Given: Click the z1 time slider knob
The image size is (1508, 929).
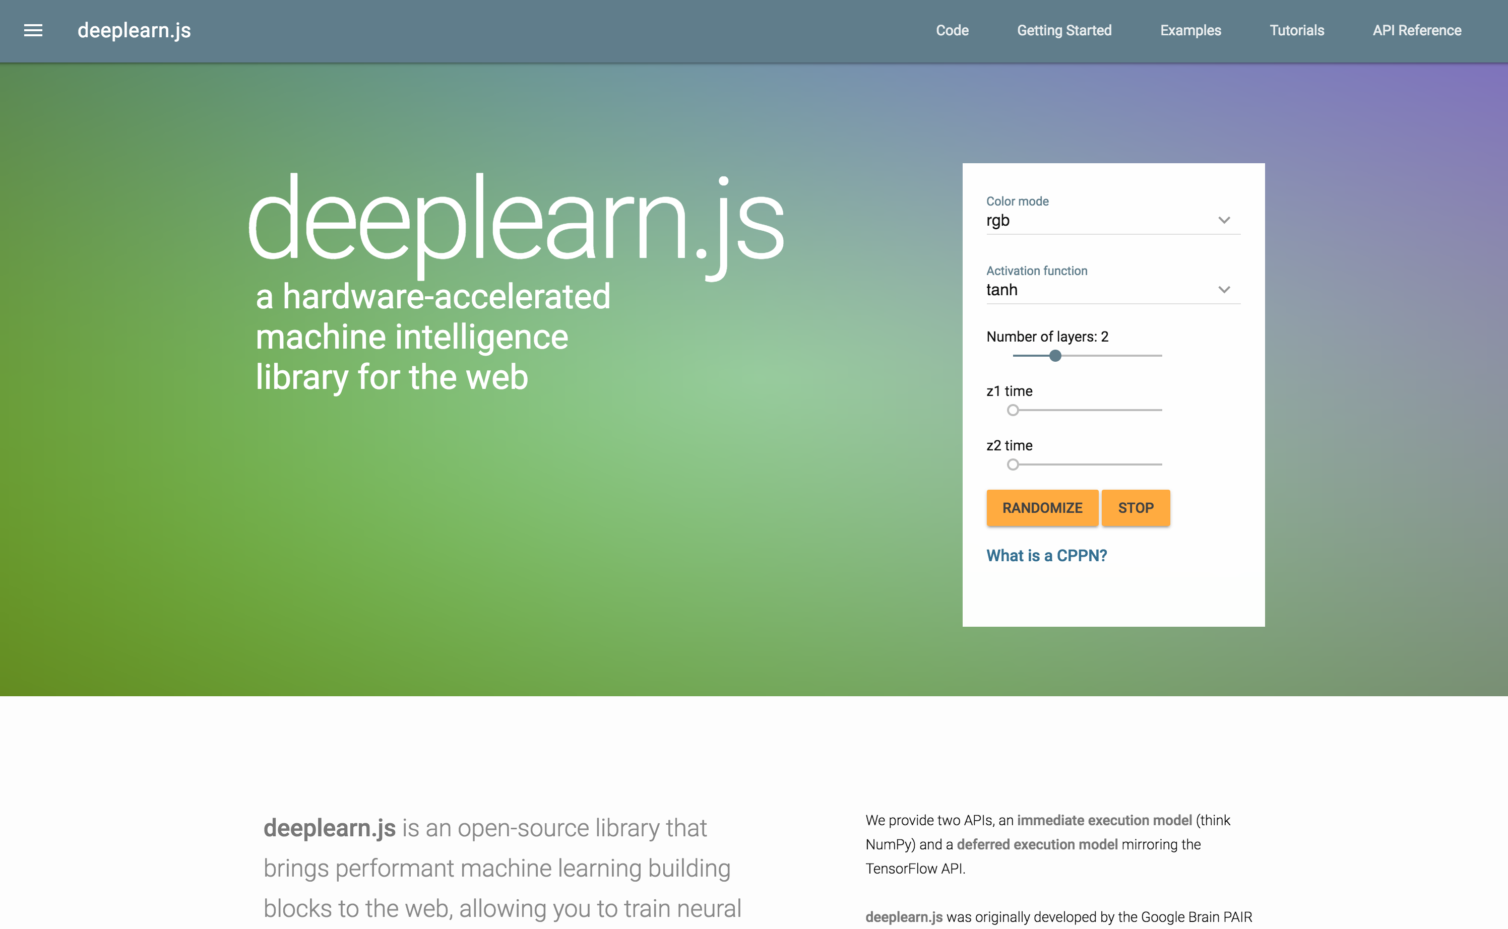Looking at the screenshot, I should [x=1013, y=410].
